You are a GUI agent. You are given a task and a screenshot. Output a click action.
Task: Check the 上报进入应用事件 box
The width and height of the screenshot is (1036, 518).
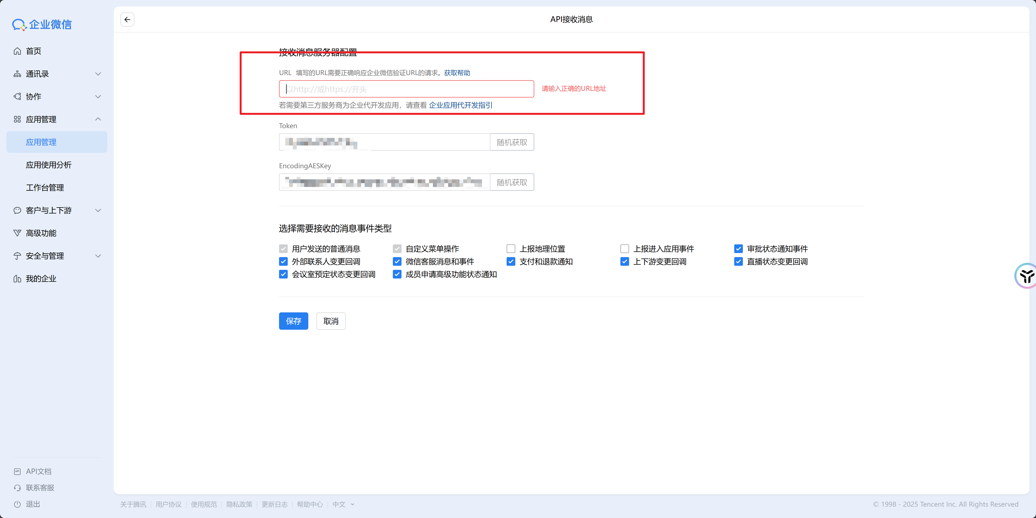click(x=624, y=248)
